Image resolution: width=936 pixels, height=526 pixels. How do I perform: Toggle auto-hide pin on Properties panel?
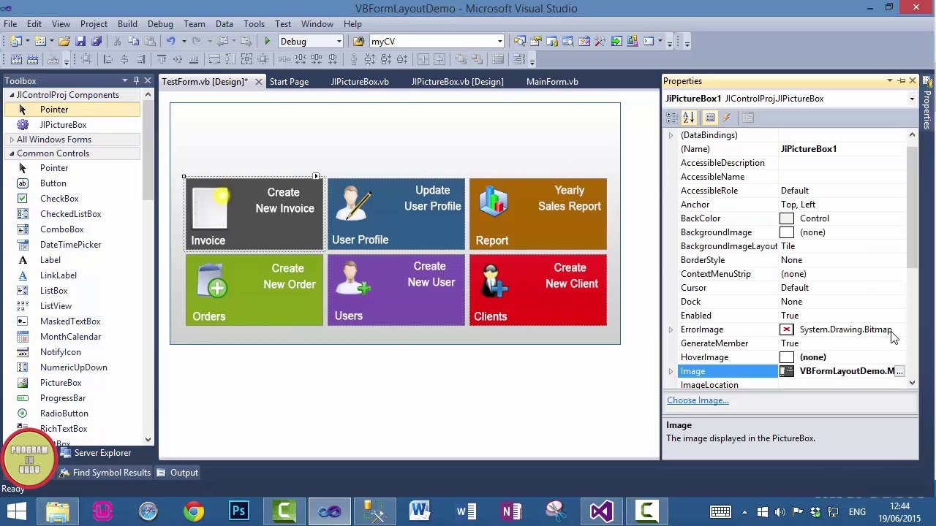tap(902, 81)
